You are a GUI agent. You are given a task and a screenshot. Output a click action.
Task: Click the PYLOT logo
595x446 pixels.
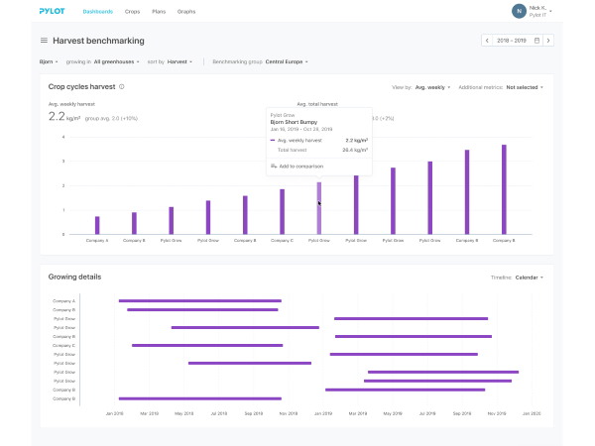click(52, 12)
